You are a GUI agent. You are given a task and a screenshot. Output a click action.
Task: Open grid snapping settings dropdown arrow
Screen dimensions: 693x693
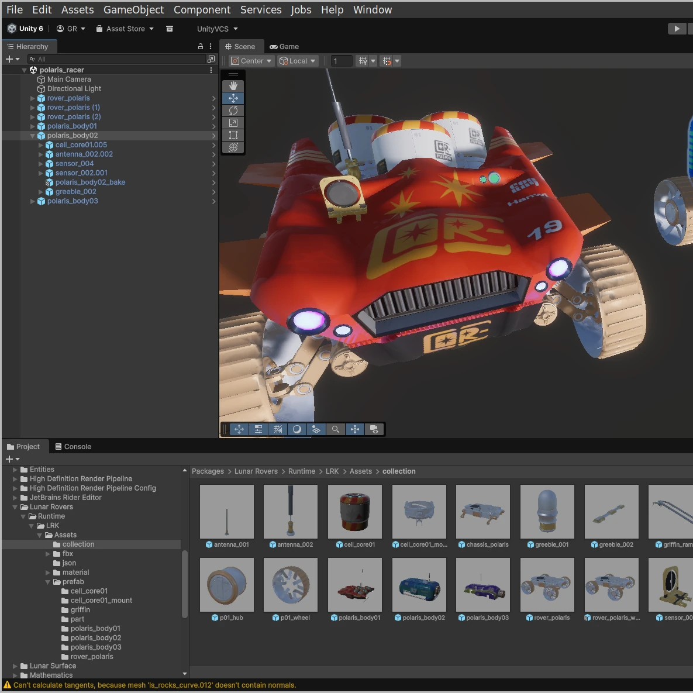[x=397, y=61]
